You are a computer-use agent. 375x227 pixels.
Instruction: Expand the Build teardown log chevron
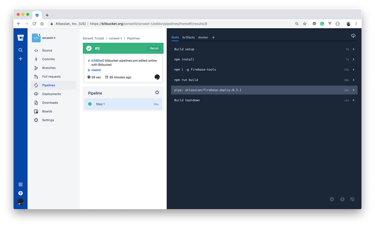(x=353, y=100)
